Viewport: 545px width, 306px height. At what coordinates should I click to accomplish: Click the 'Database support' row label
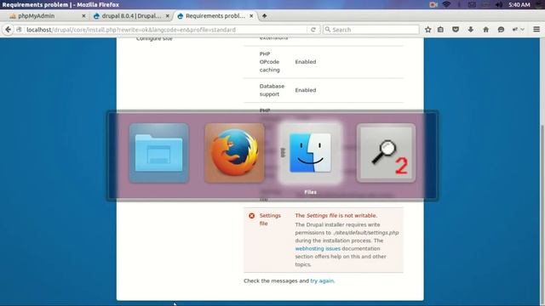[x=272, y=90]
